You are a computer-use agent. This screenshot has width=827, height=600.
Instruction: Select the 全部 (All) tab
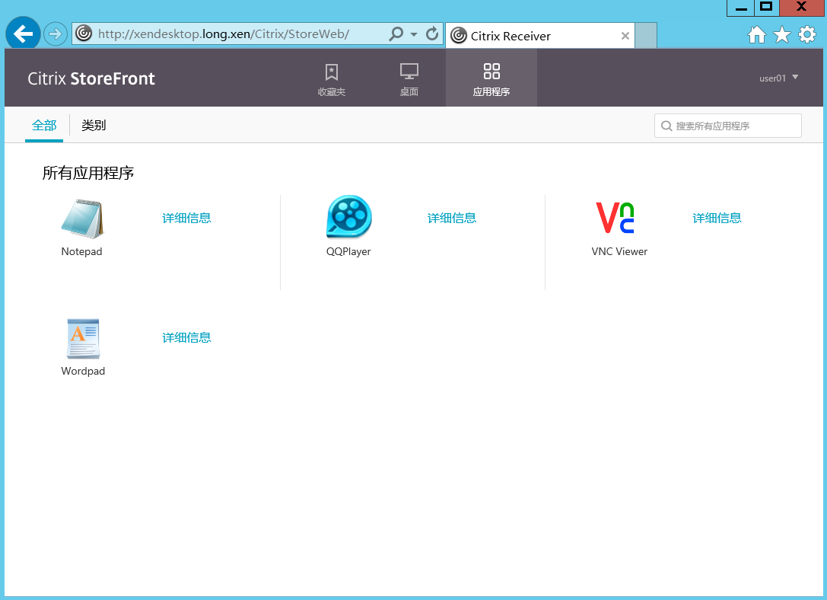[x=44, y=126]
